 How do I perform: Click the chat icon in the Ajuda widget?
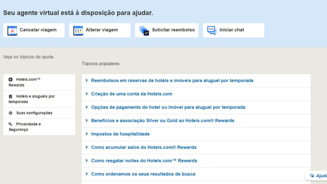(312, 176)
